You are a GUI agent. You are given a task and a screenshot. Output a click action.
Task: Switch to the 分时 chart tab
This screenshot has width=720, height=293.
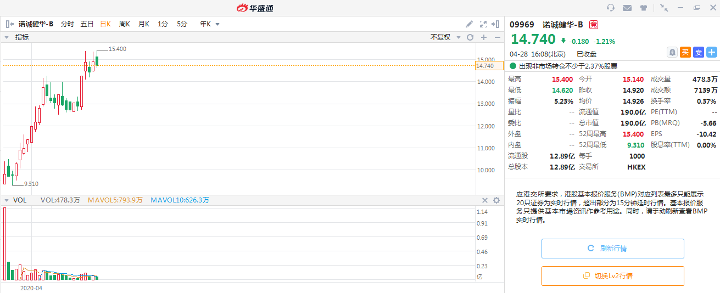[x=67, y=24]
